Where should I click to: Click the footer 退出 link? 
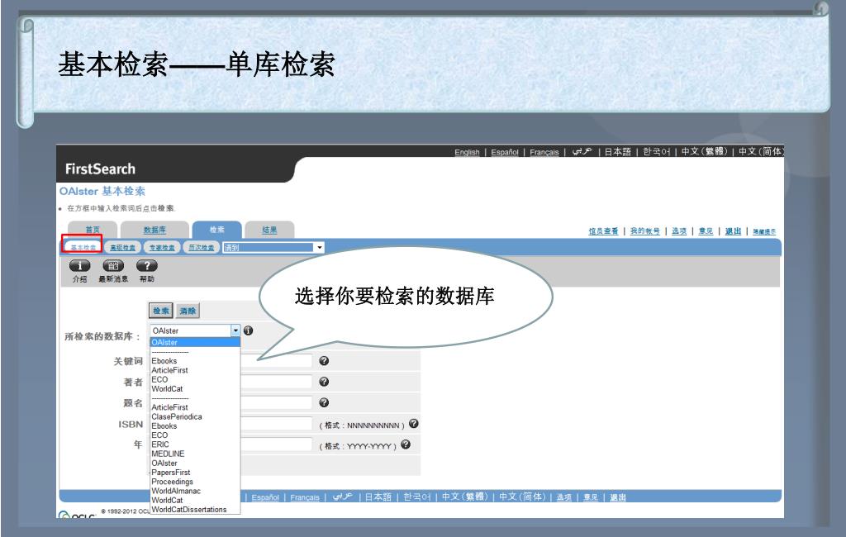coord(618,497)
